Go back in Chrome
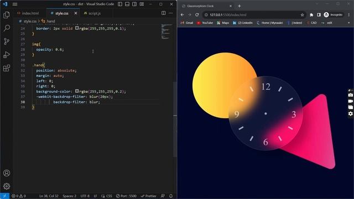 coord(182,15)
